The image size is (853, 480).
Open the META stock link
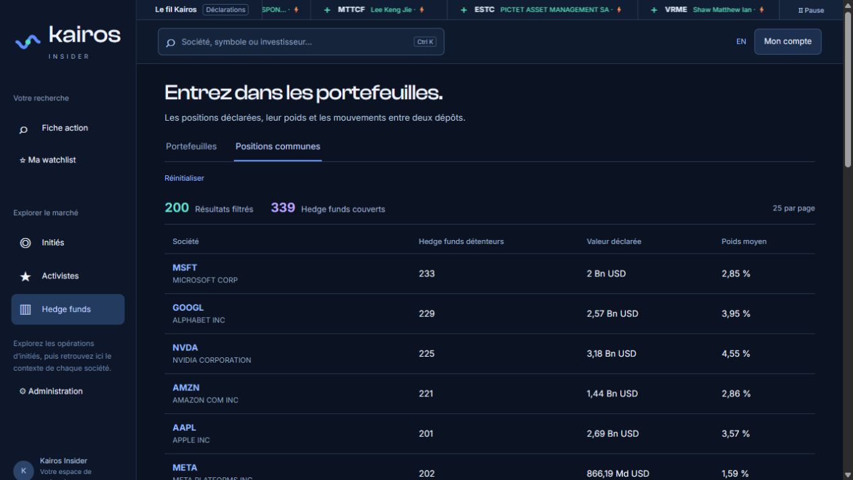click(x=185, y=468)
